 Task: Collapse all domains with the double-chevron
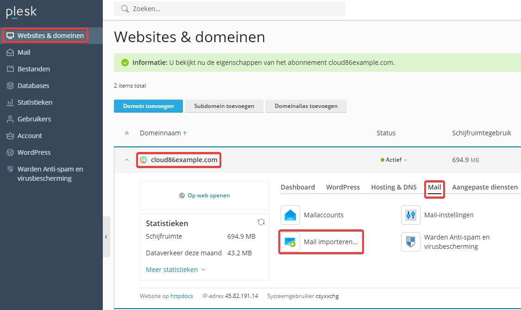click(x=126, y=133)
